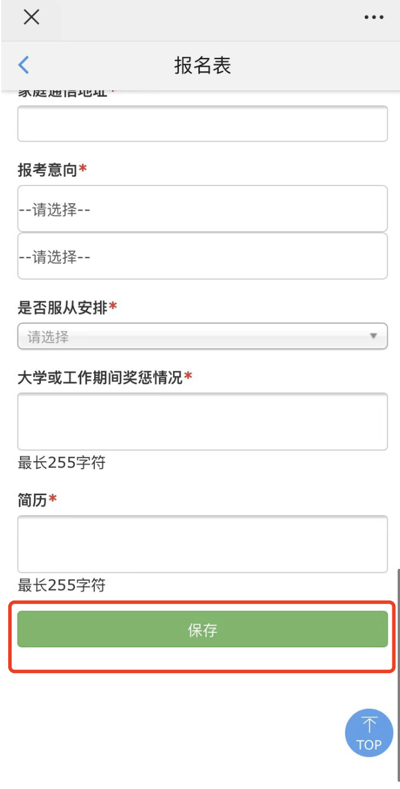This screenshot has height=789, width=400.
Task: Click the 报考意向 field label
Action: (x=48, y=170)
